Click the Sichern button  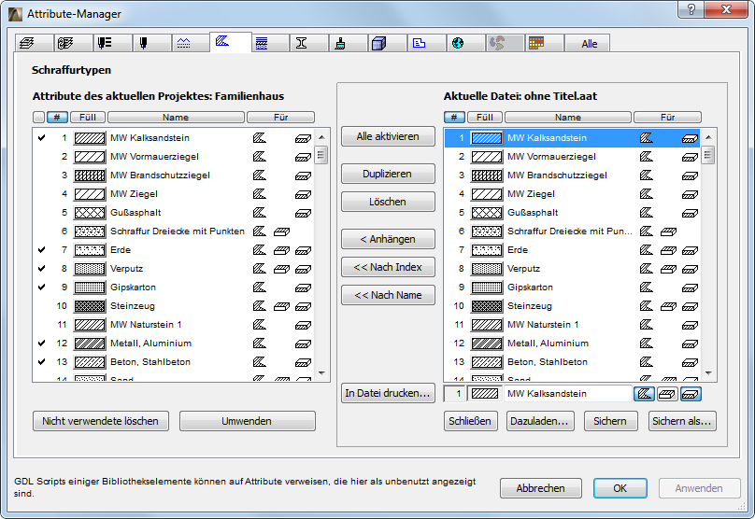(x=610, y=421)
